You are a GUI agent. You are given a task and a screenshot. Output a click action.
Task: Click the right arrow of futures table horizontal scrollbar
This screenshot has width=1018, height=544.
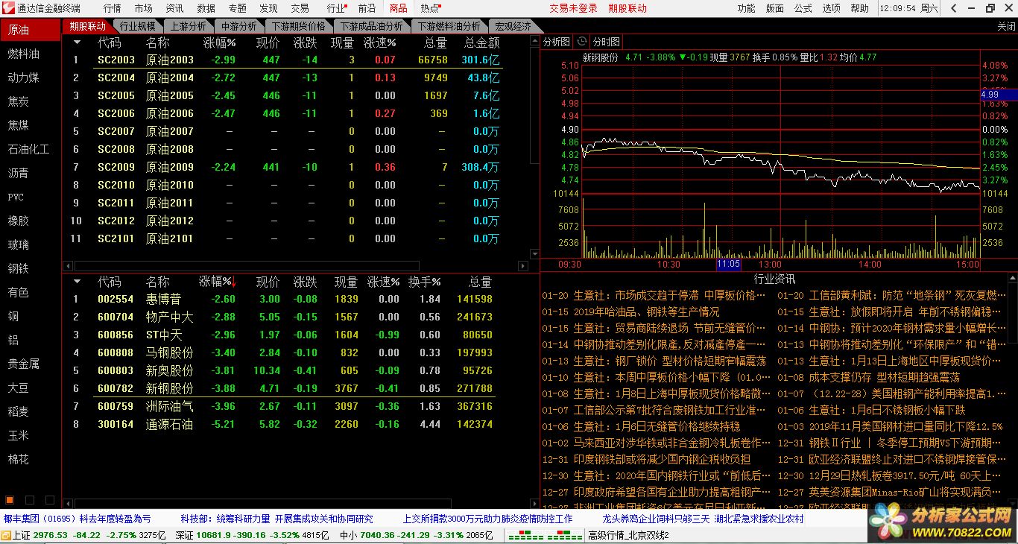(522, 265)
